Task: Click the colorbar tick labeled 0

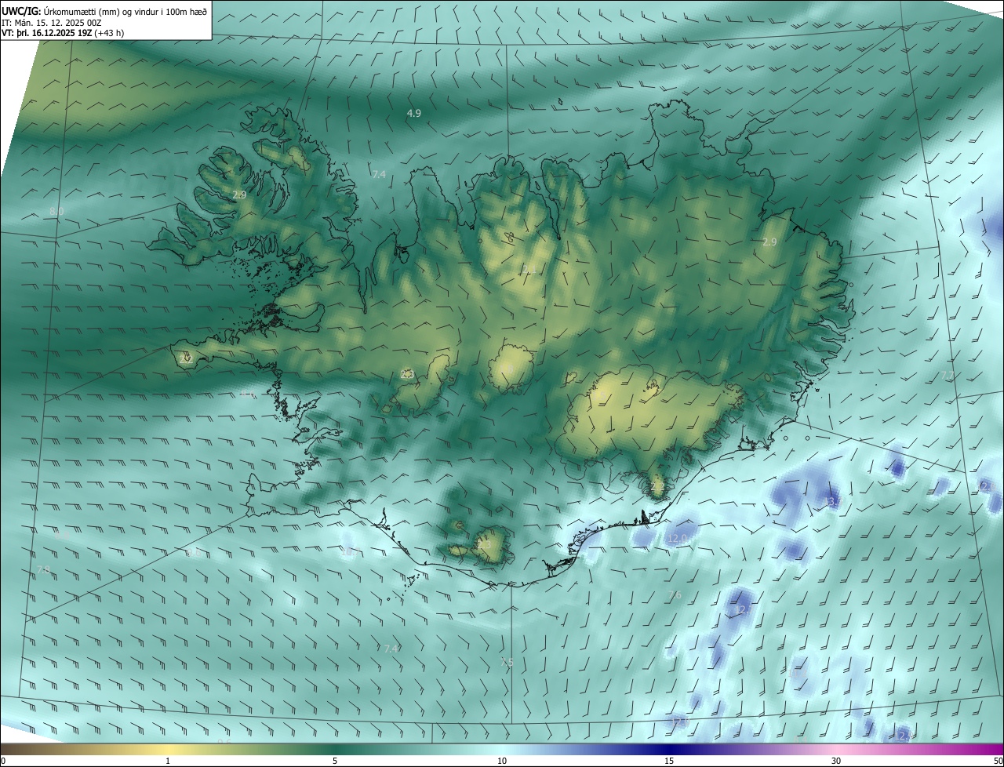Action: point(3,761)
